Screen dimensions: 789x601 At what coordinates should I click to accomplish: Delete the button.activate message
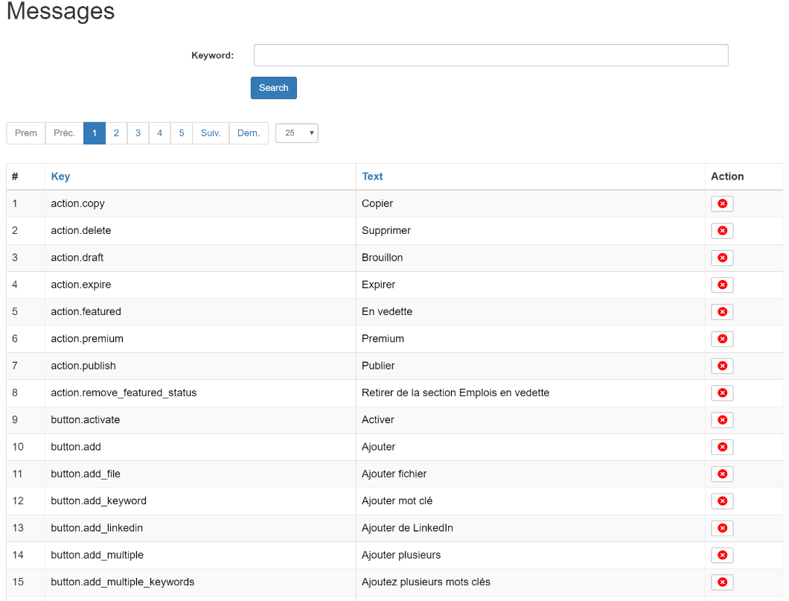coord(722,420)
